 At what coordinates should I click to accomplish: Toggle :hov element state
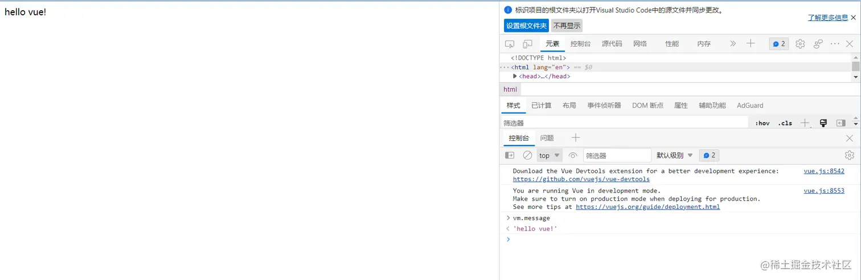pos(762,123)
